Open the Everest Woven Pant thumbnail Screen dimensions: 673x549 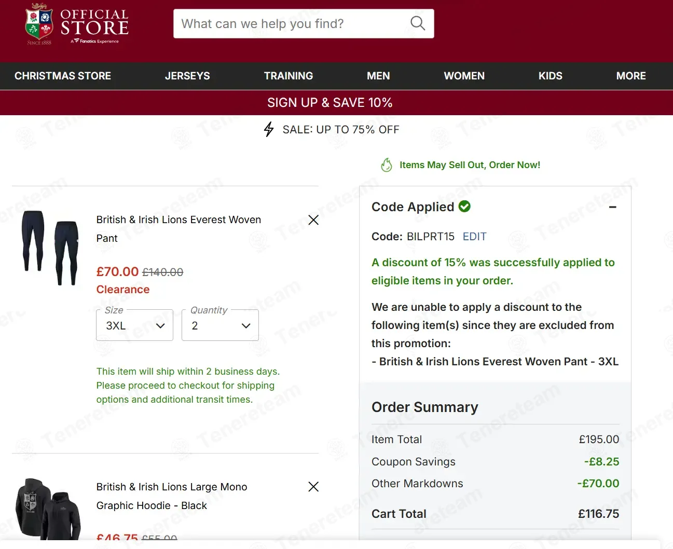coord(50,248)
